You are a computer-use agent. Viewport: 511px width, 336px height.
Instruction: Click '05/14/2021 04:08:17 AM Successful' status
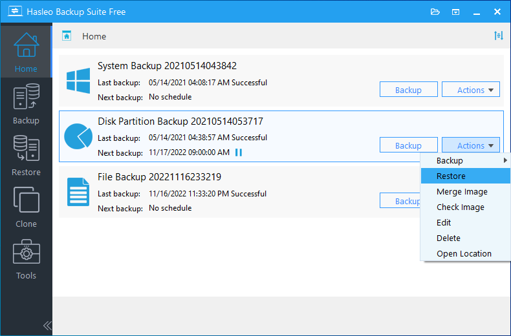(208, 83)
